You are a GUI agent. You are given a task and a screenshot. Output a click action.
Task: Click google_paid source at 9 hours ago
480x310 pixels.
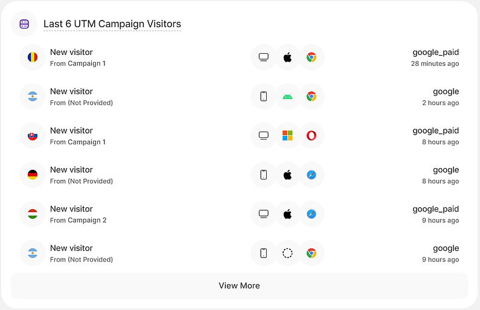click(435, 209)
